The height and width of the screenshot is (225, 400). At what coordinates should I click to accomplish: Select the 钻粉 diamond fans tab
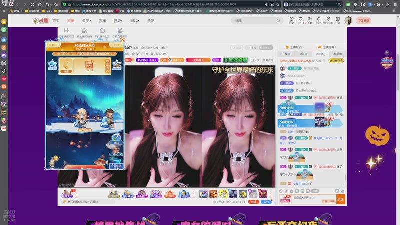click(x=338, y=54)
